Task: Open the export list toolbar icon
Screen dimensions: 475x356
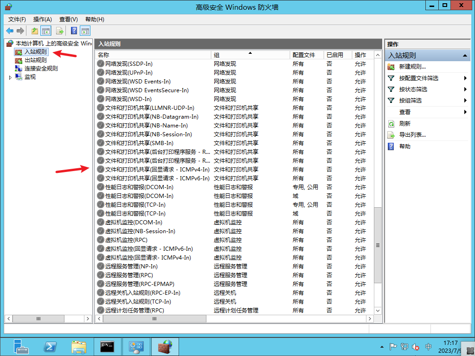Action: point(60,31)
